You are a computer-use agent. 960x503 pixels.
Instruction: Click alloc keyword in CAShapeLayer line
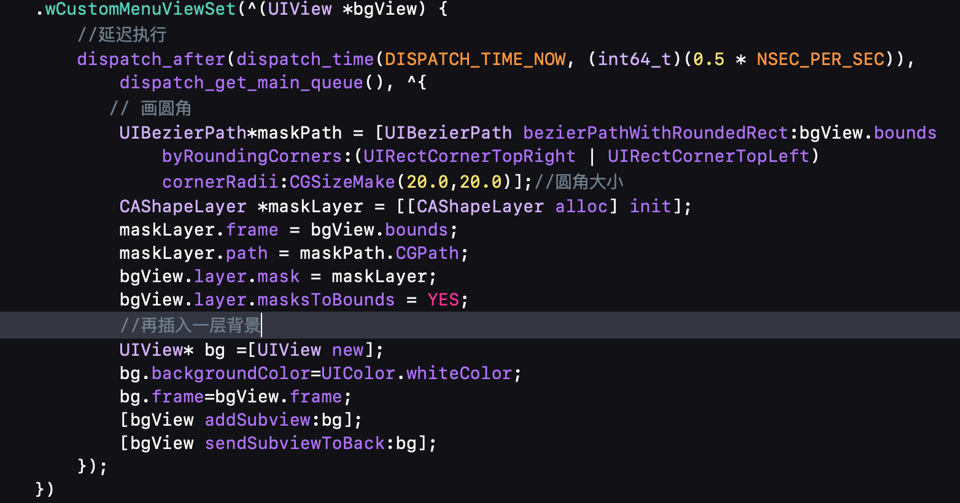[581, 207]
